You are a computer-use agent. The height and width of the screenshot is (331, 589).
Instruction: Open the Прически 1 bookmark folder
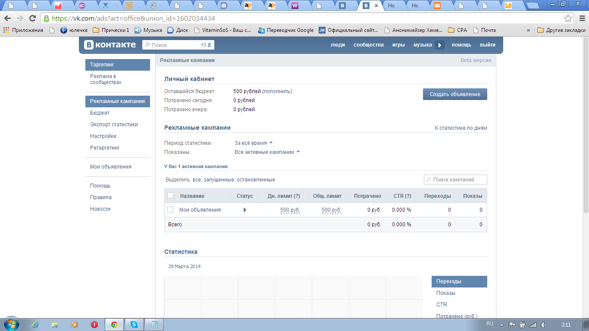coord(111,30)
